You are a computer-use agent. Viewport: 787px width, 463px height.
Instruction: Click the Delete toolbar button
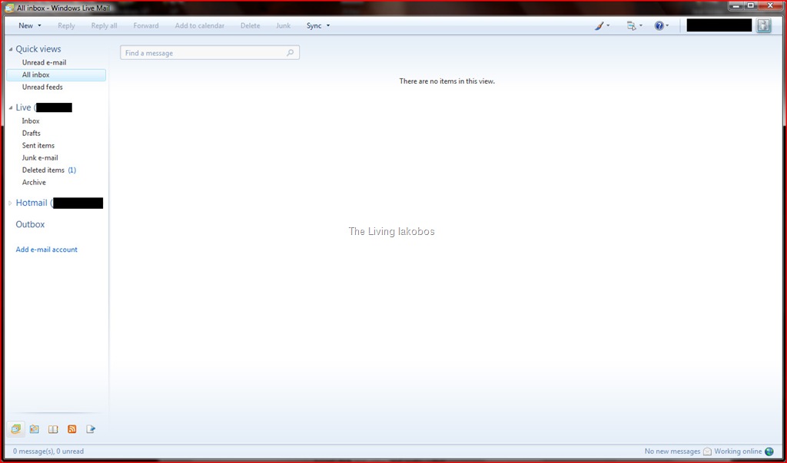[250, 25]
